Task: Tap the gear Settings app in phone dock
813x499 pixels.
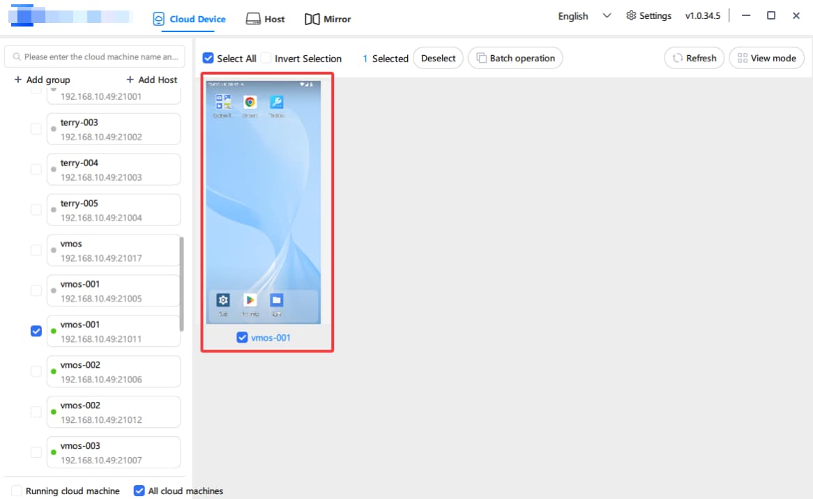Action: click(x=223, y=300)
